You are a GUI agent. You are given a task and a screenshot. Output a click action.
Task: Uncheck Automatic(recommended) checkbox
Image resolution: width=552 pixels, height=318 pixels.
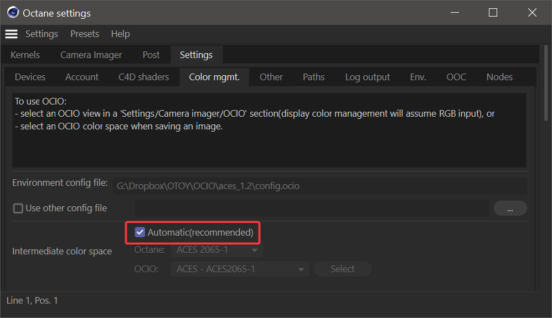pyautogui.click(x=140, y=232)
